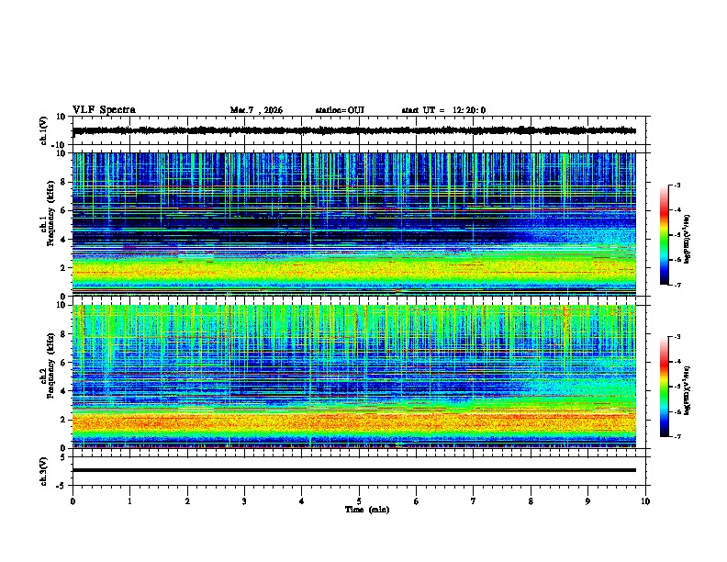Click ch.2 spectrogram frequency tick "2"
The width and height of the screenshot is (727, 562).
(x=63, y=420)
